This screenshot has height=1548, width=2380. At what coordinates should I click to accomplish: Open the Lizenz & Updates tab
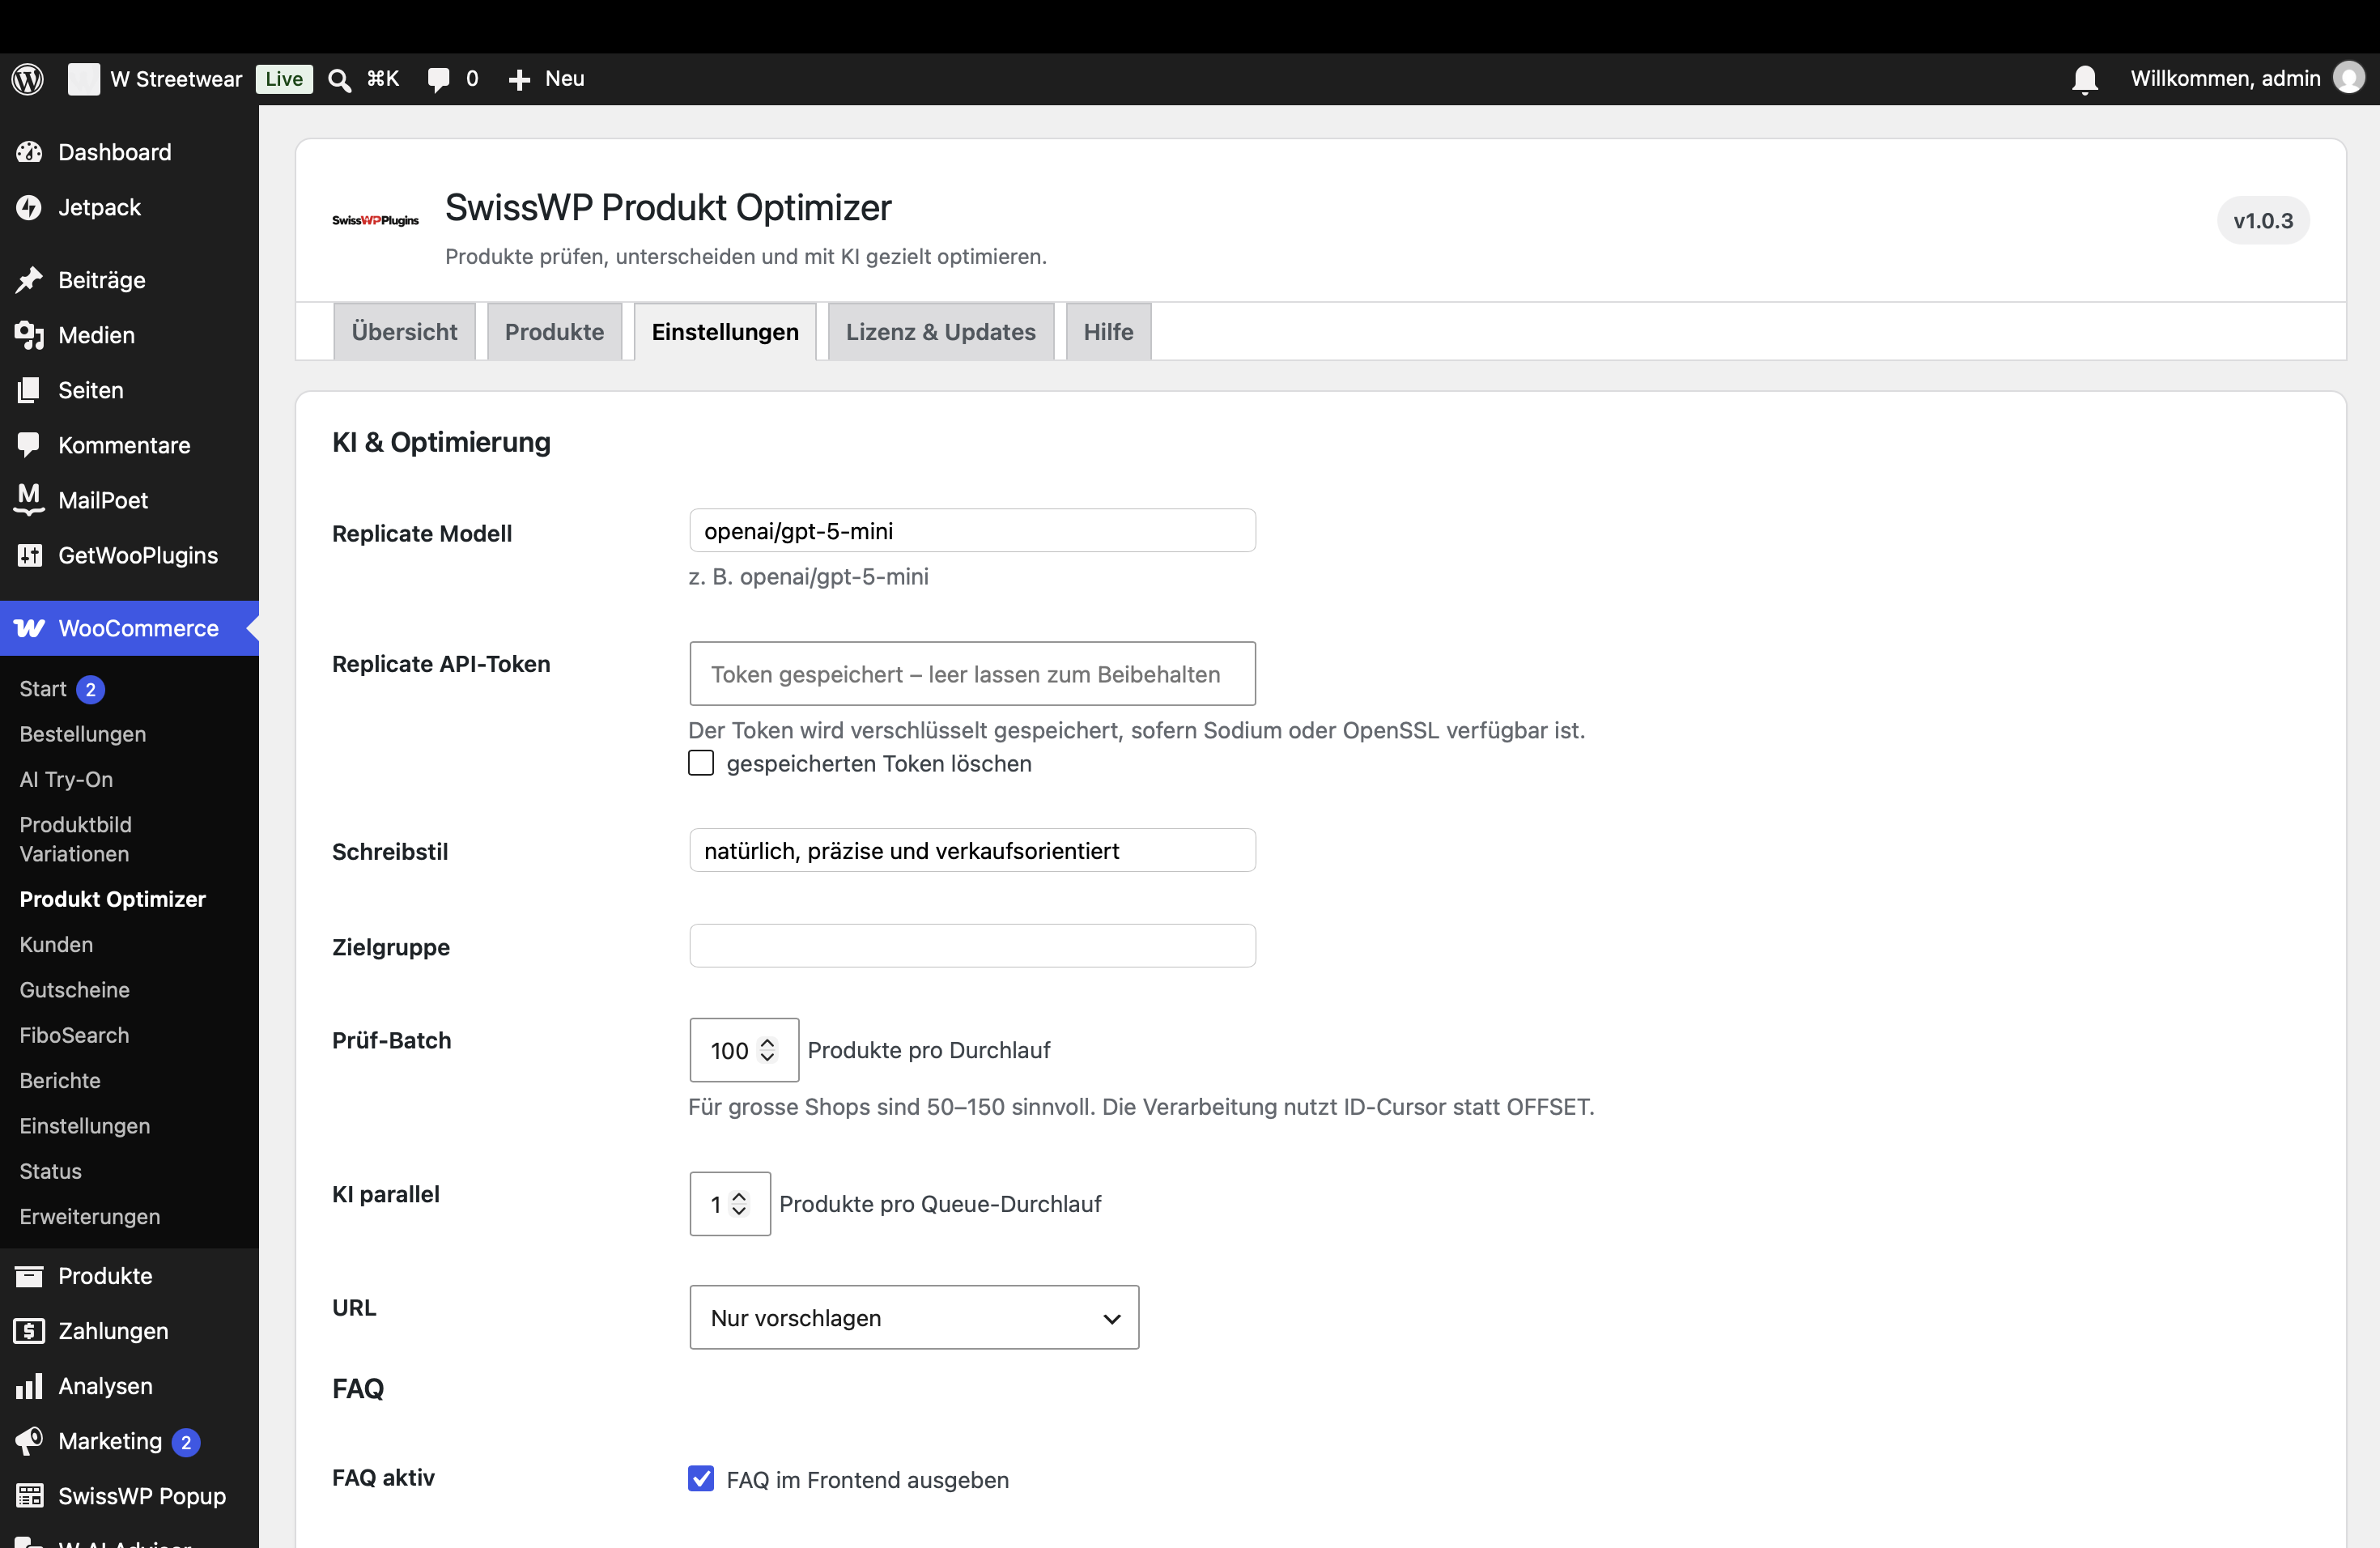pos(941,332)
